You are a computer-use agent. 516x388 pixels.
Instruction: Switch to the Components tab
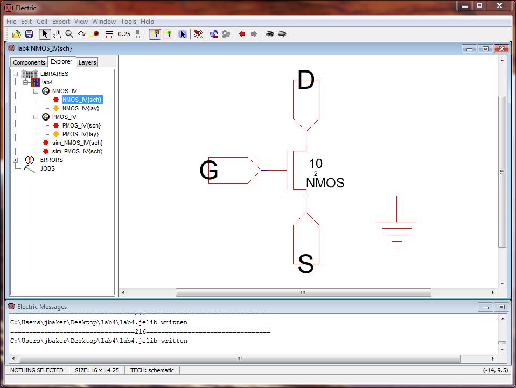29,62
